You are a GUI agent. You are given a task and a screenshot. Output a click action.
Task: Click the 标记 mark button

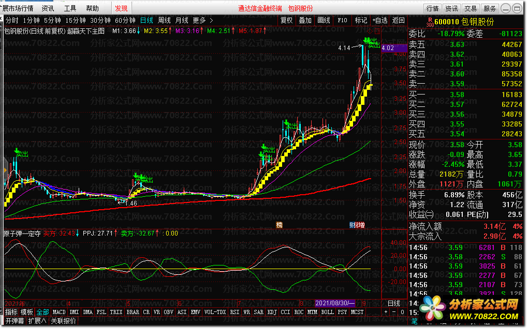click(361, 21)
